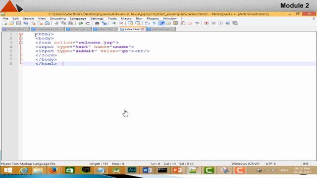Open the File menu
This screenshot has height=178, width=317.
[5, 19]
